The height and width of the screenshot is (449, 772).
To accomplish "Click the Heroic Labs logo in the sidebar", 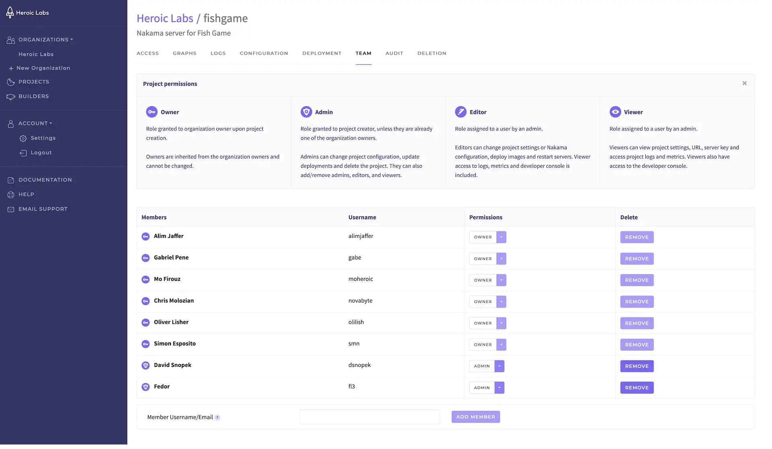I will 27,12.
